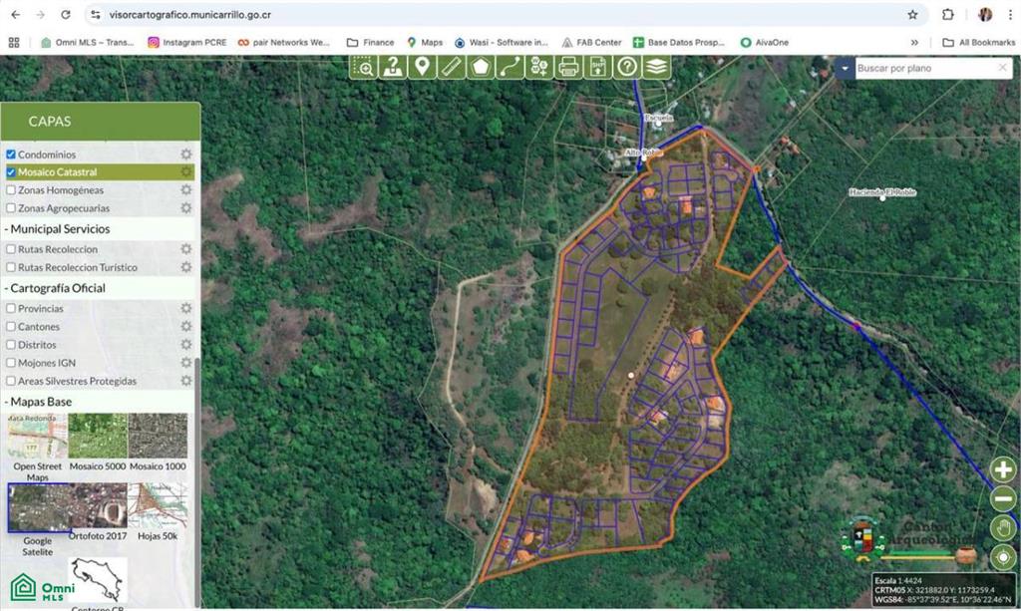Activate the hand pan tool

1003,527
